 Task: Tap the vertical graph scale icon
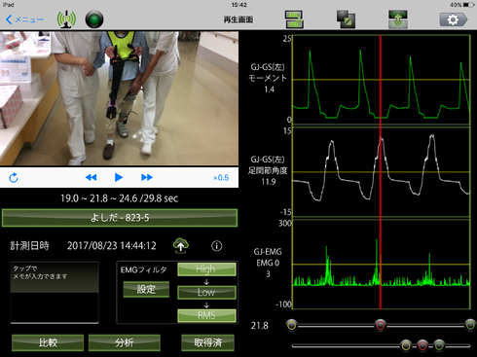pos(398,19)
